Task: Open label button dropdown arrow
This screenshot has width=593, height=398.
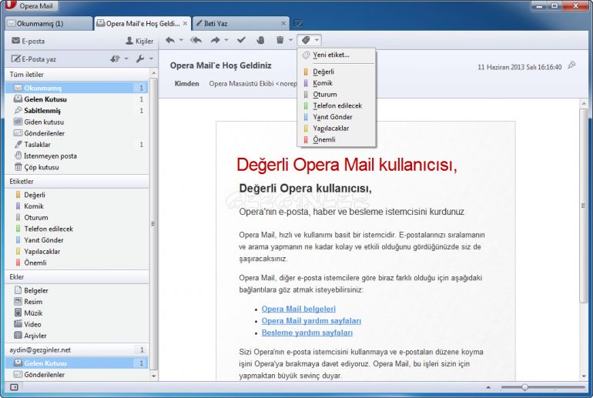Action: [317, 40]
